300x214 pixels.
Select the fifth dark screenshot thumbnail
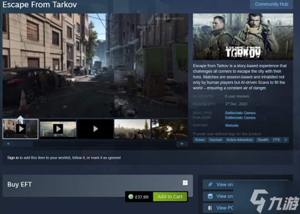click(169, 129)
